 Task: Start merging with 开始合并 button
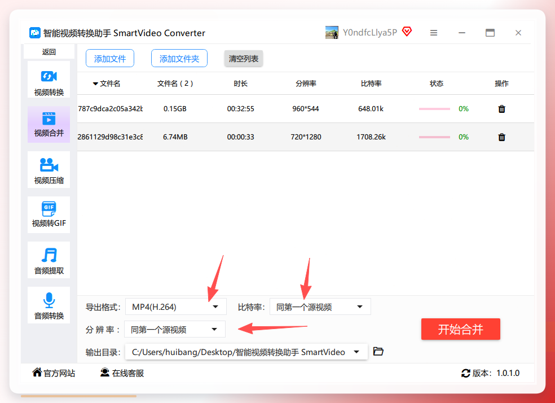[x=460, y=329]
